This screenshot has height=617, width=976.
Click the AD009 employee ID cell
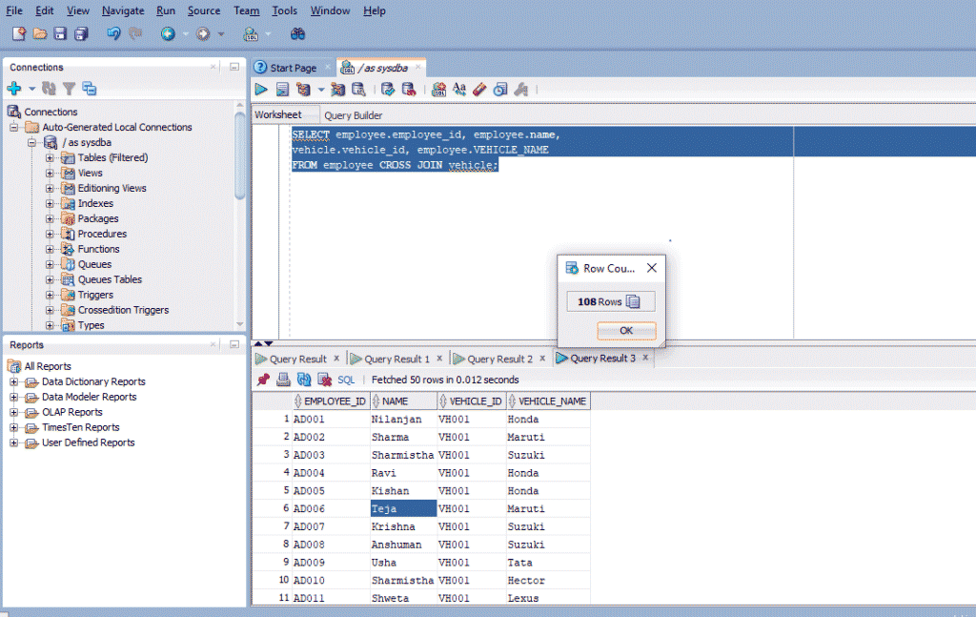click(x=331, y=563)
